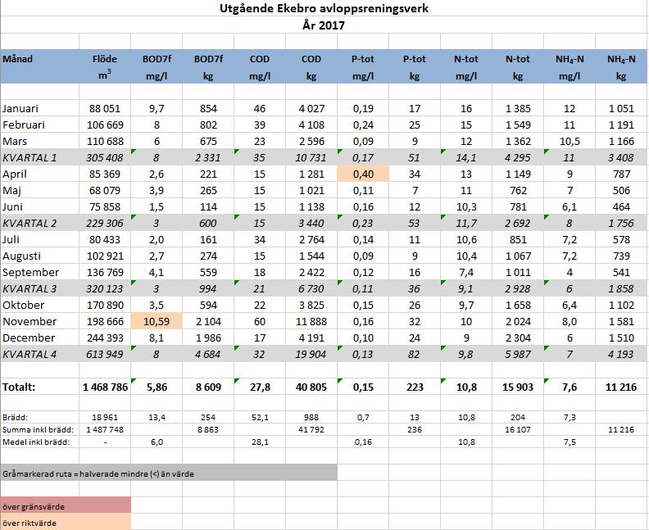Click the 'Gråmarkerad ruta' note cell
Screen dimensions: 649x530
click(169, 473)
